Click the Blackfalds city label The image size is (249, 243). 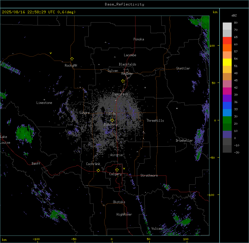(127, 64)
